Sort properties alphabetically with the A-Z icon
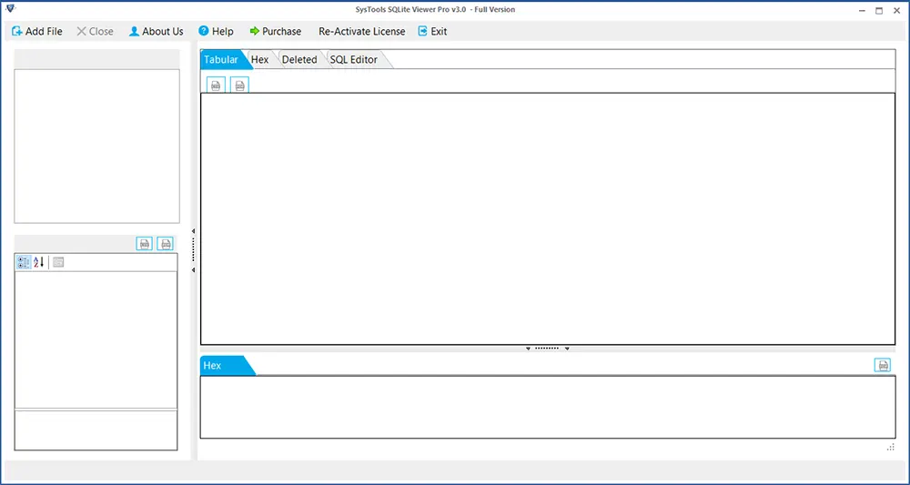This screenshot has height=485, width=910. click(39, 262)
